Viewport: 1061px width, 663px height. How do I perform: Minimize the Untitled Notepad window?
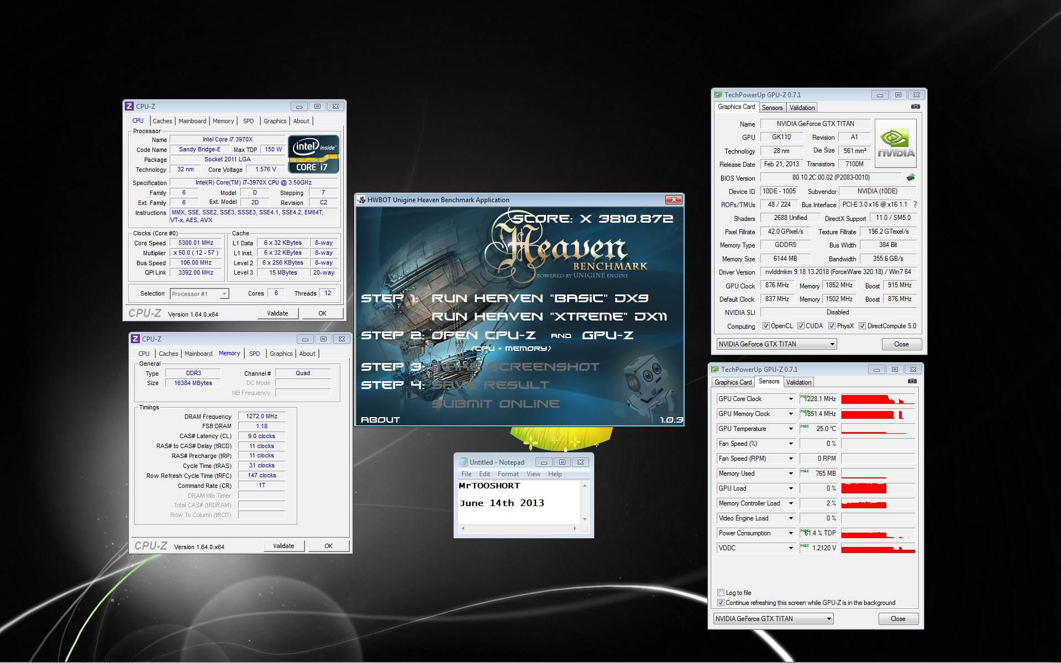(x=544, y=462)
